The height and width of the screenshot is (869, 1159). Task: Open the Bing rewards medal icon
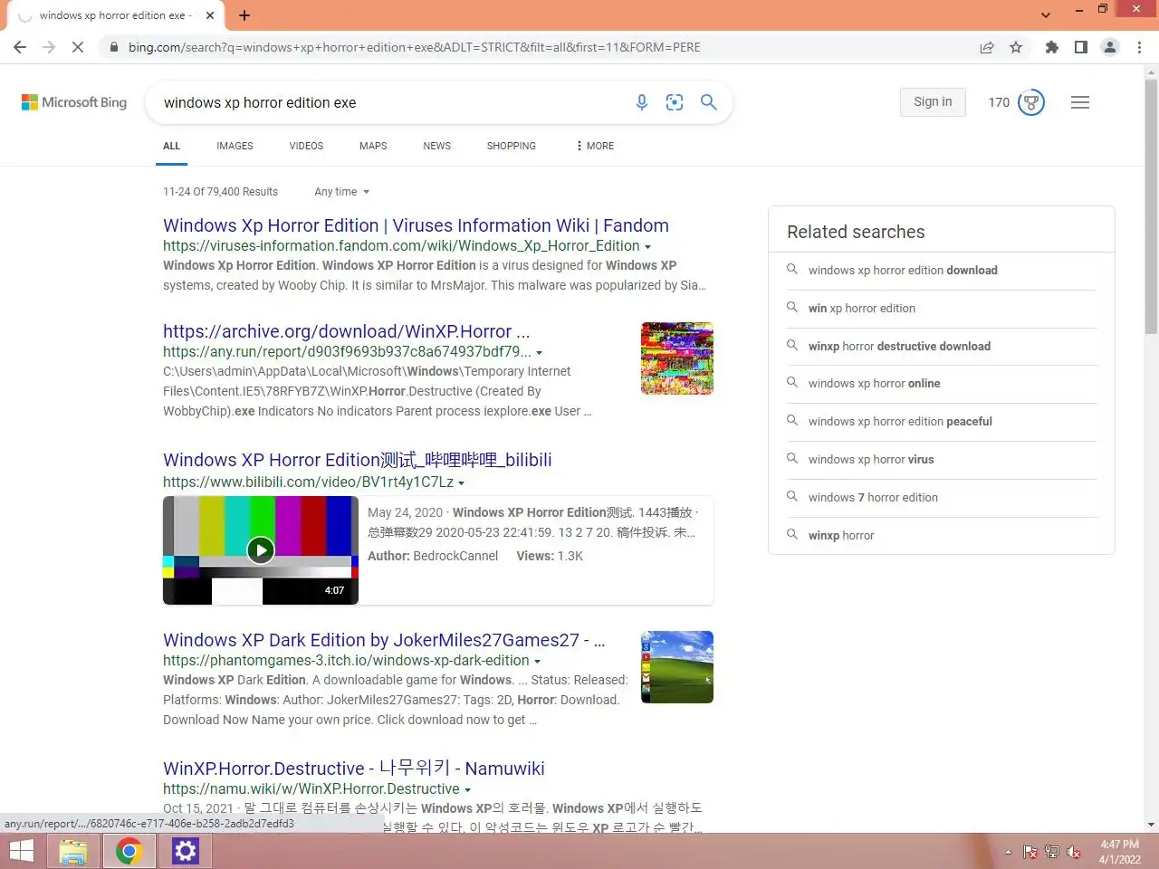pyautogui.click(x=1031, y=102)
